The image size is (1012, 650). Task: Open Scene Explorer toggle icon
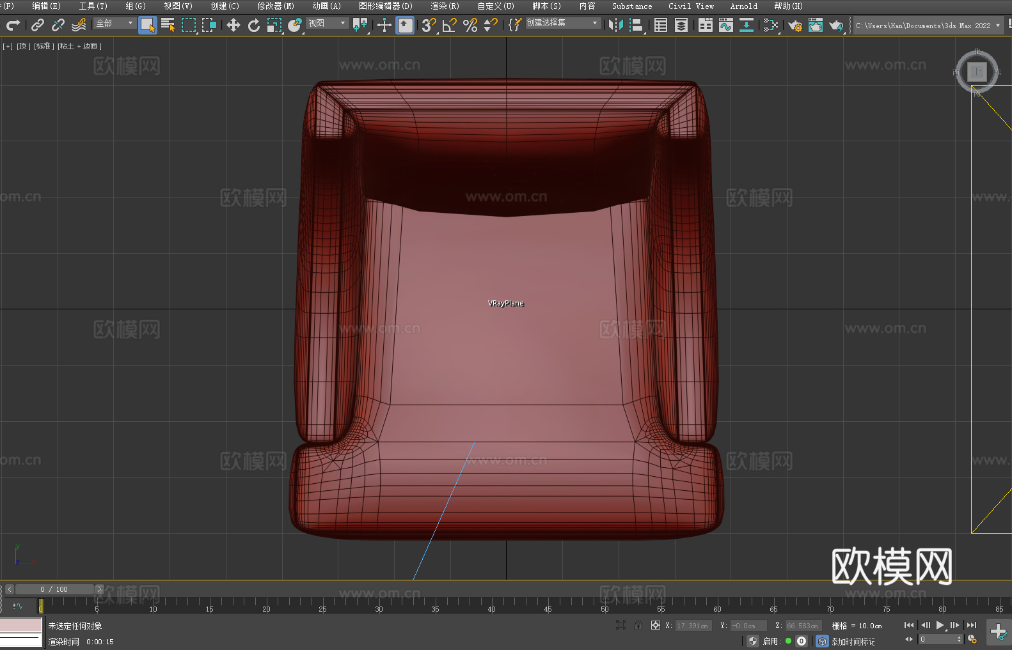tap(661, 25)
